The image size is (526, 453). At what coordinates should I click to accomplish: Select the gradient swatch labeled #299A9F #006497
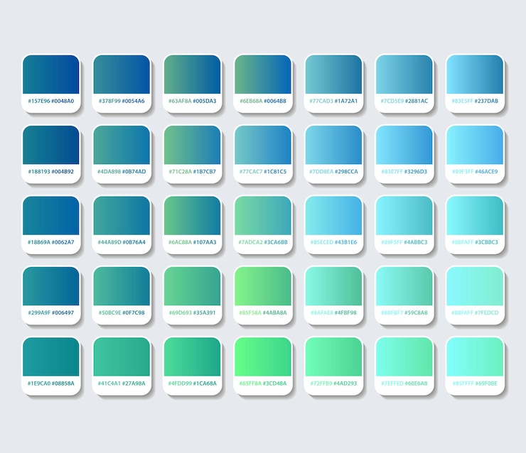click(x=51, y=286)
